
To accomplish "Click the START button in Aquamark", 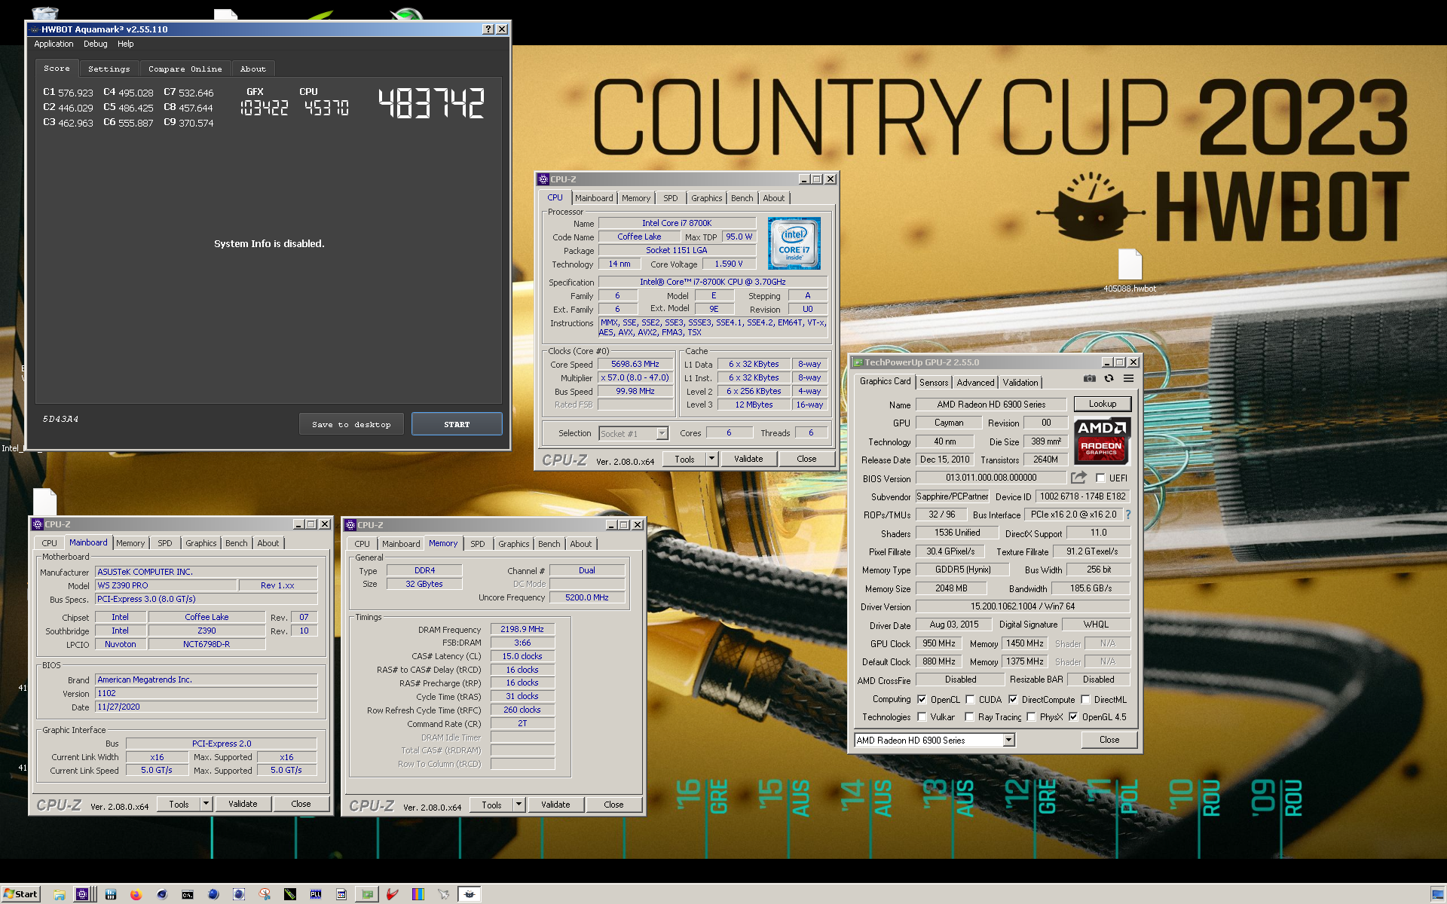I will coord(457,424).
